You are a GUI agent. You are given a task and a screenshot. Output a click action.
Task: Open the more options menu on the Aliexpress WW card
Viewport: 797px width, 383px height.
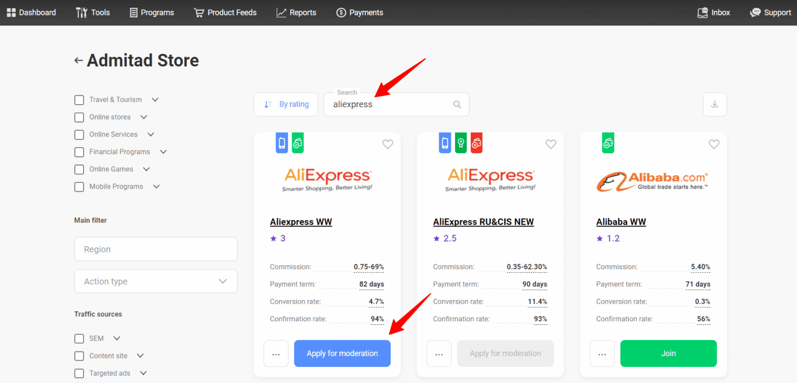[x=276, y=353]
